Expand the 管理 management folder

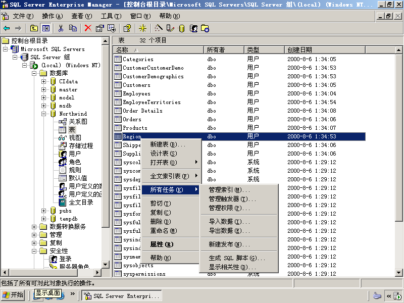[34, 235]
